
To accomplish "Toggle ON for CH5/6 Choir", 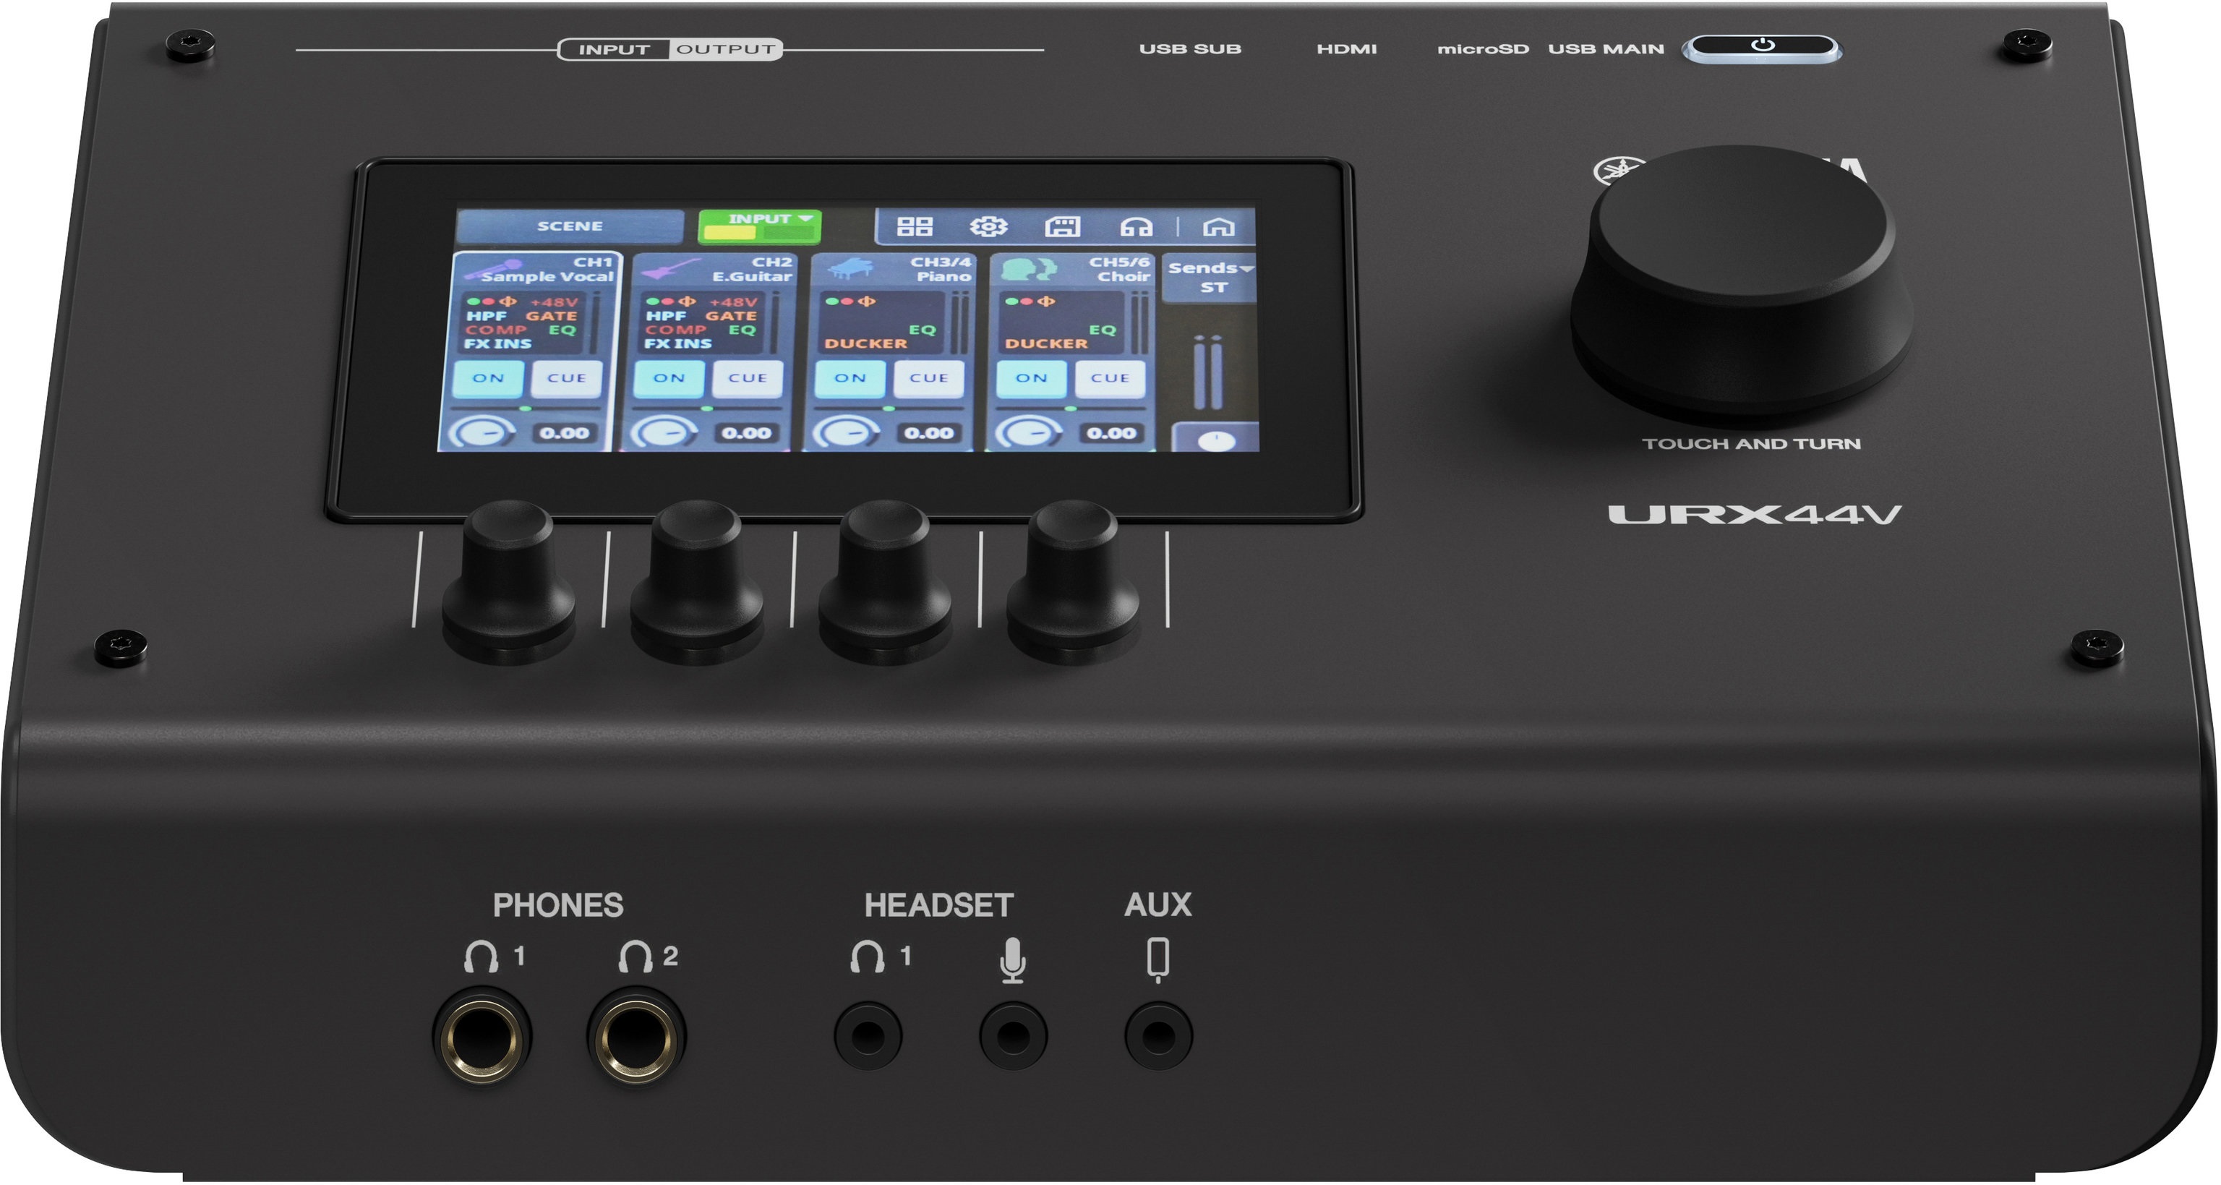I will pos(1031,377).
